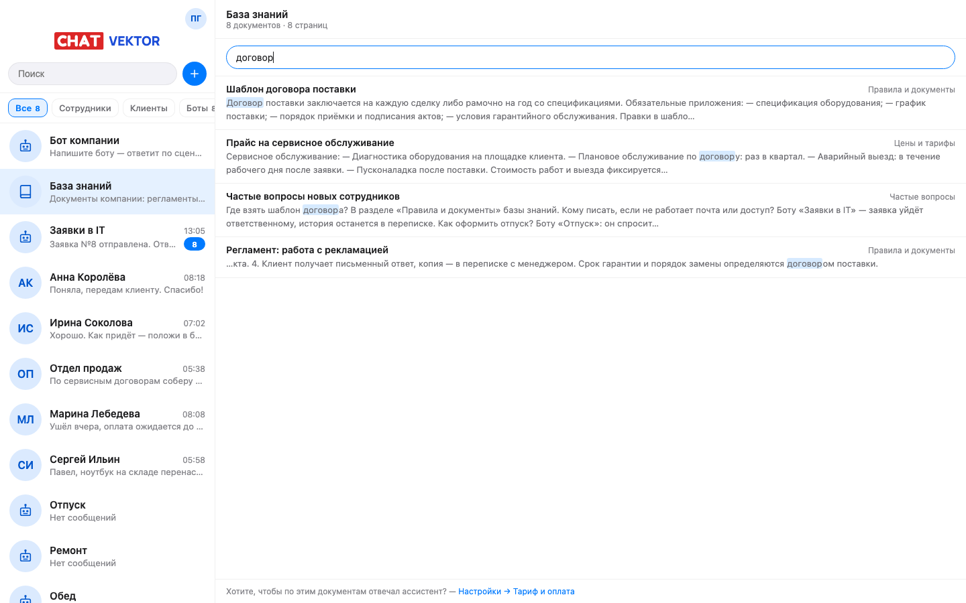The width and height of the screenshot is (966, 603).
Task: Click the Частые вопросы category label
Action: [922, 197]
